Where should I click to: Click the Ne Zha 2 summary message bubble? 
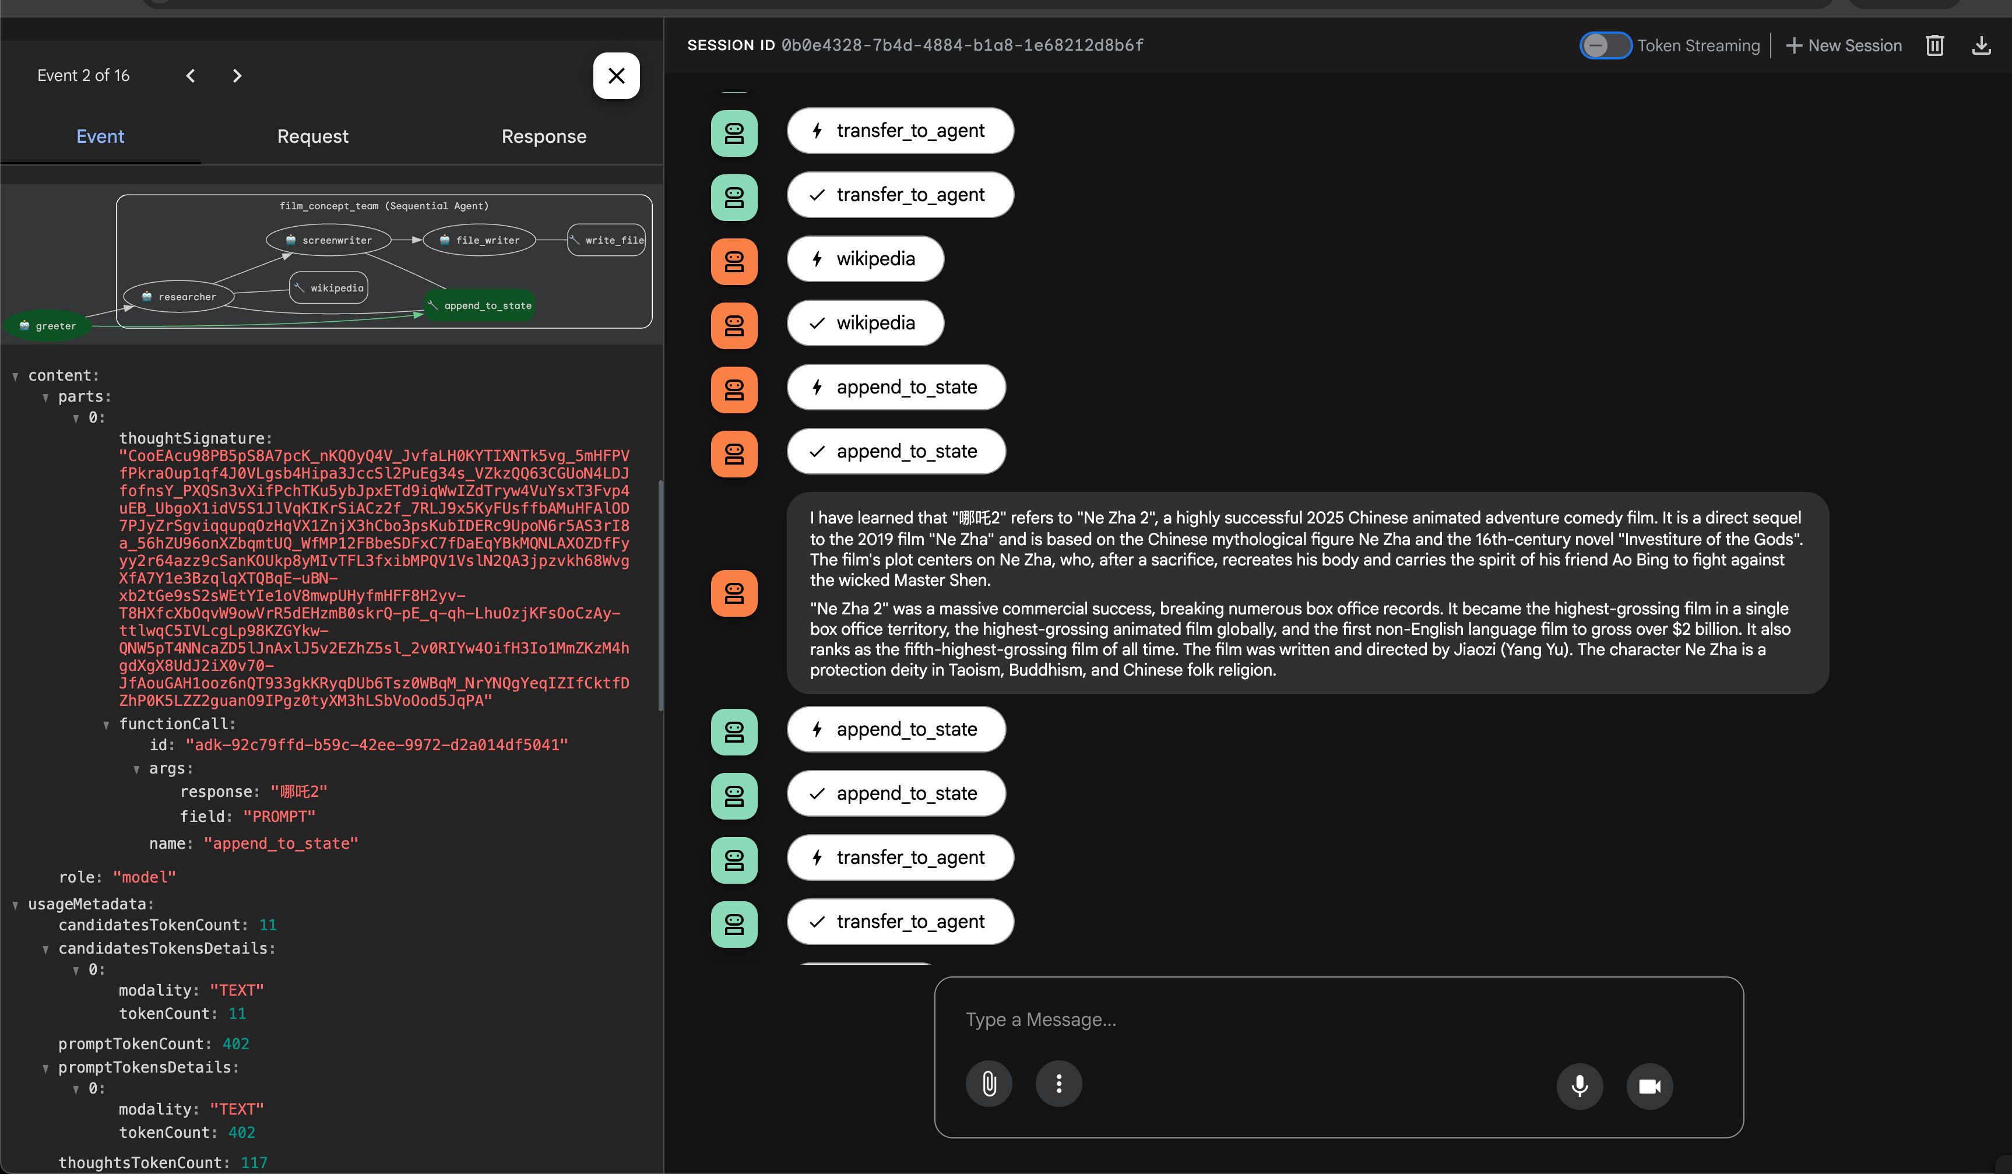point(1307,593)
